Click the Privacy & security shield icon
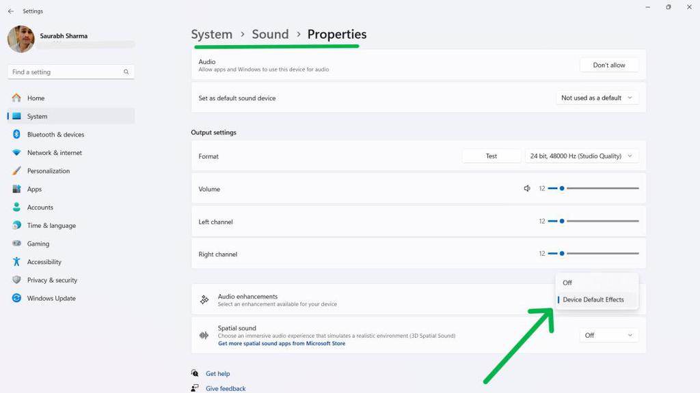This screenshot has height=393, width=700. 16,280
